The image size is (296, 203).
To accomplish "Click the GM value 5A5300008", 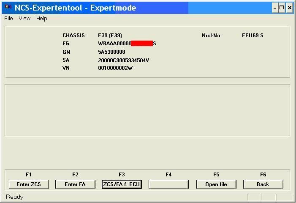I will [111, 52].
